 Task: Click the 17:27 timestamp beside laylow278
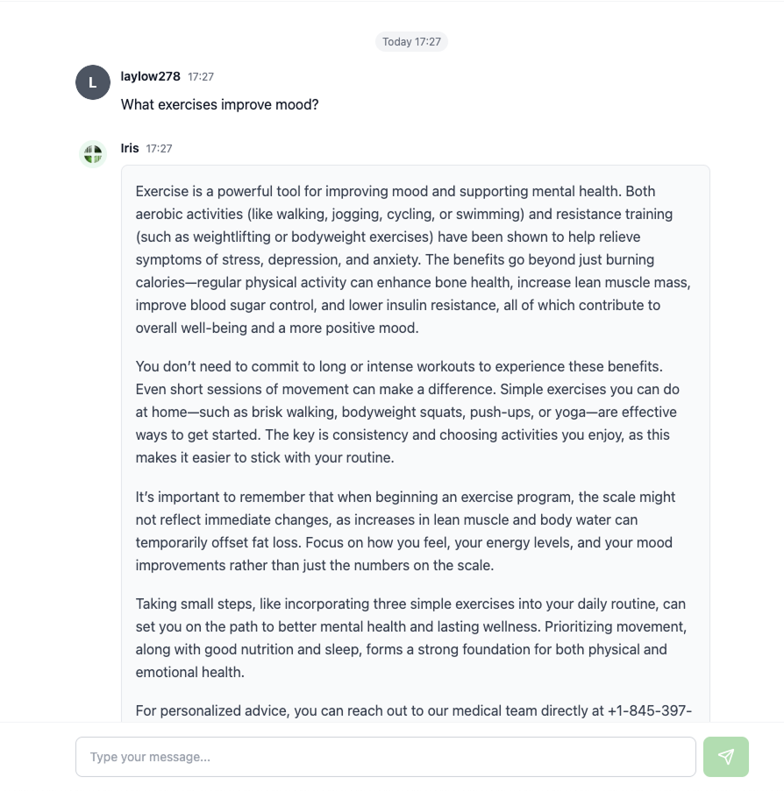point(201,77)
